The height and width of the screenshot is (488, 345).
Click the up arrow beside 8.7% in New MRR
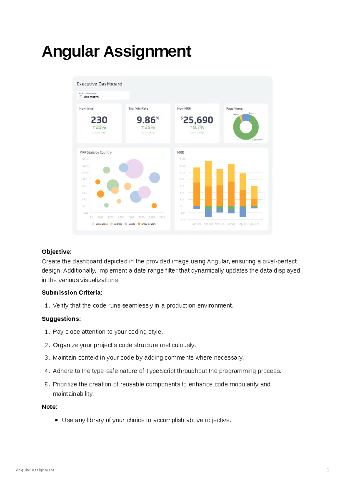coord(191,127)
